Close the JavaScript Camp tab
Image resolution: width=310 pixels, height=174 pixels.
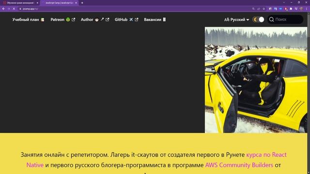tap(76, 3)
